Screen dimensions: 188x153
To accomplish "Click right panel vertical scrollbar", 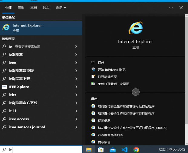I will pyautogui.click(x=186, y=71).
